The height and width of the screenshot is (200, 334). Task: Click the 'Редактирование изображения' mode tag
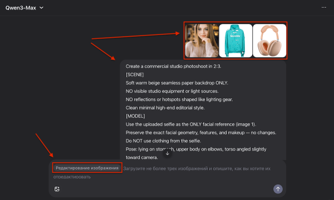[87, 168]
